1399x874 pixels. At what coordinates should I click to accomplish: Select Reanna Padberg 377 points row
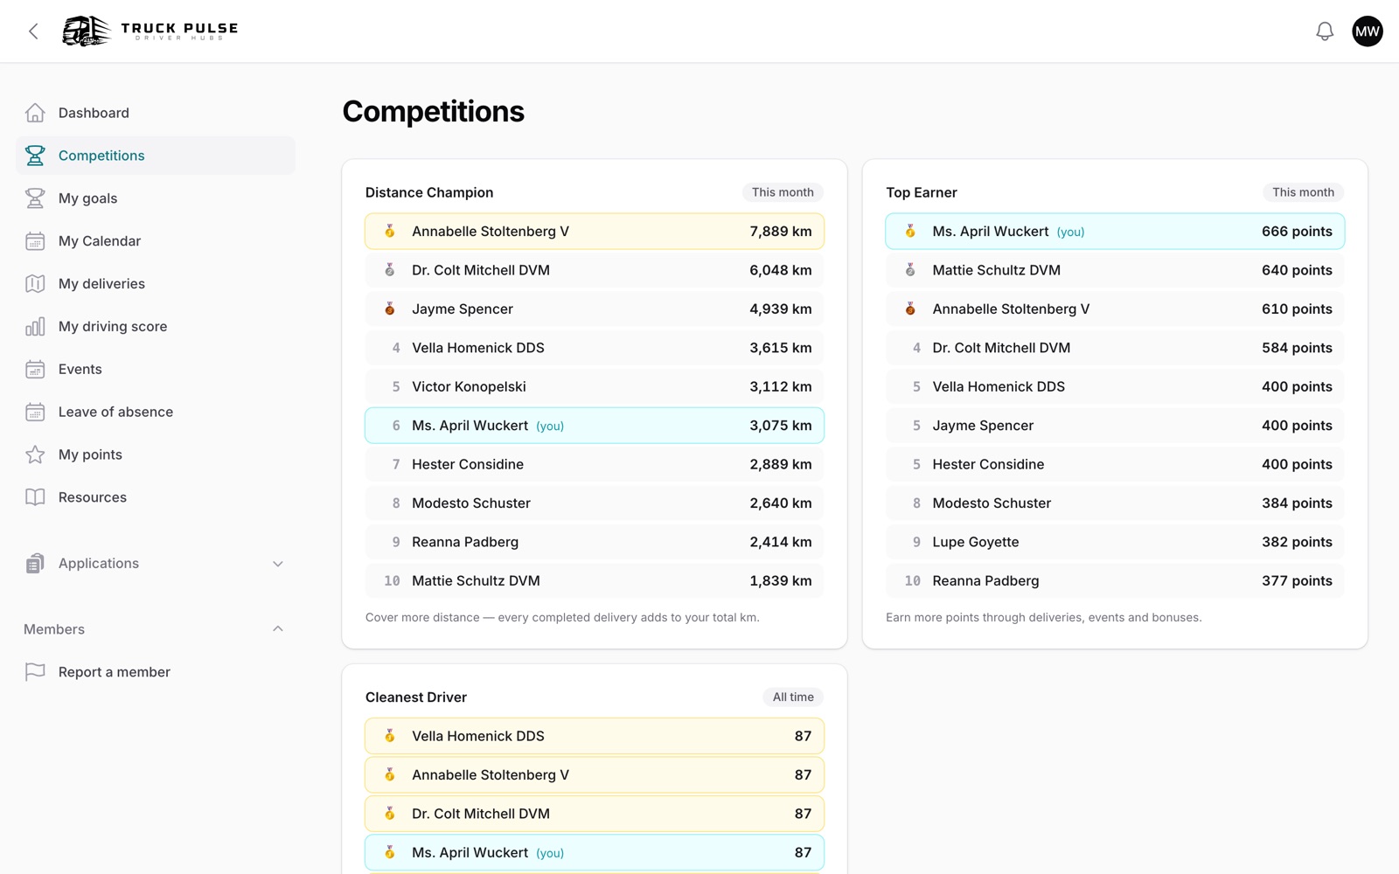tap(1115, 580)
